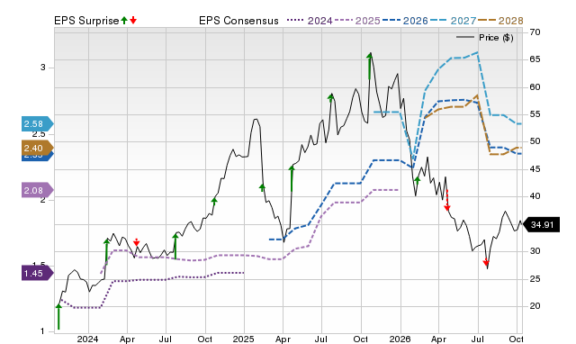Click the 25 price axis label

point(535,279)
